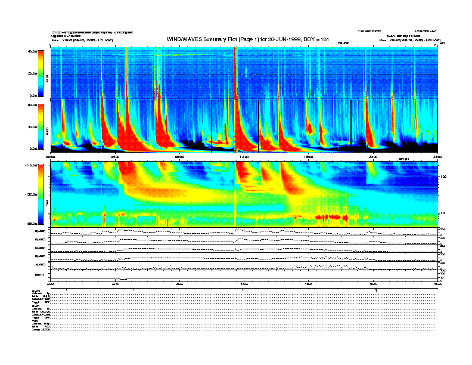The height and width of the screenshot is (365, 472).
Task: Click the 16:00 tick label under RAD1 panel
Action: pos(309,157)
